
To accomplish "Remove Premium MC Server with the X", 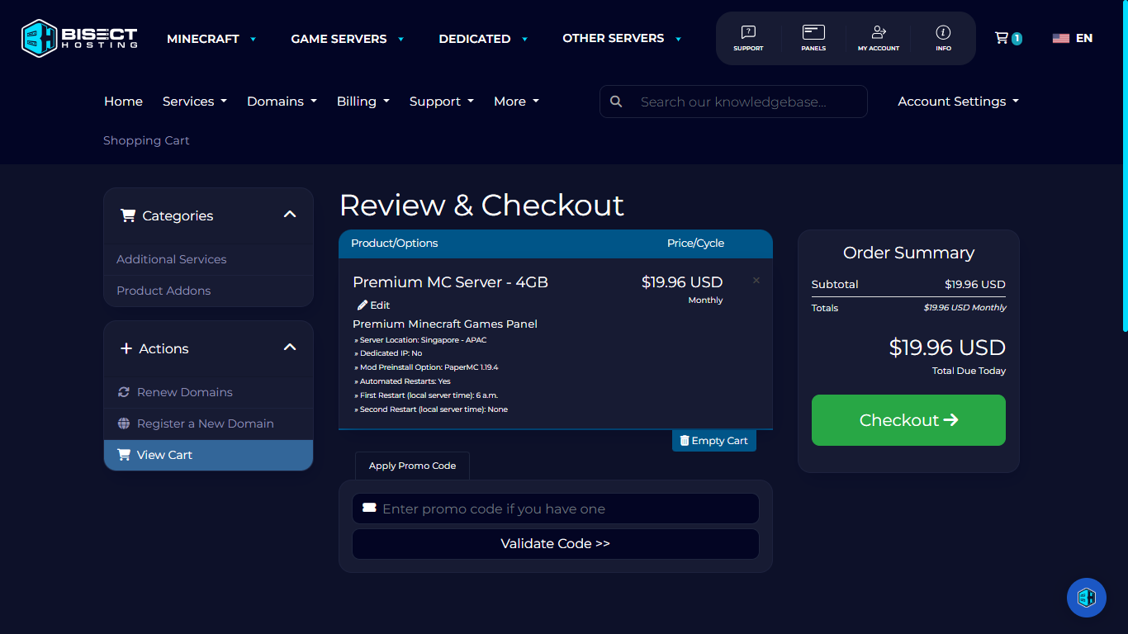I will (756, 281).
